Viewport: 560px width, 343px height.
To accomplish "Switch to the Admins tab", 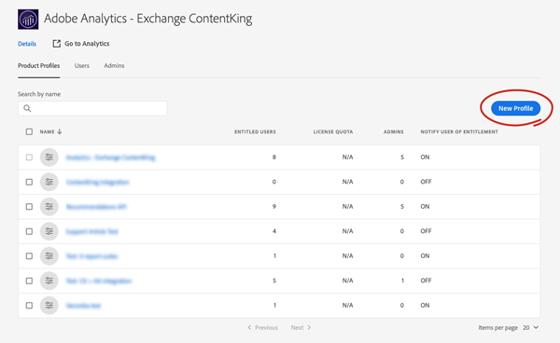I will coord(114,65).
